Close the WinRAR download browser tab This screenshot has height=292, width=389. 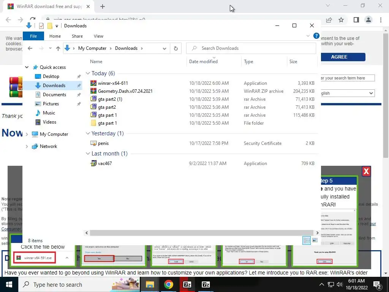(x=88, y=6)
